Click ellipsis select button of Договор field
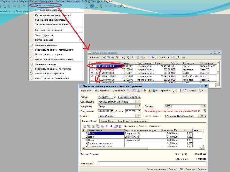 (203, 106)
